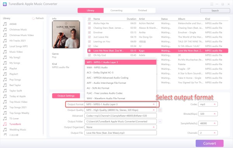Choose AAC - MPEG4-Advanced Audio Coding option
The width and height of the screenshot is (233, 148).
(121, 78)
